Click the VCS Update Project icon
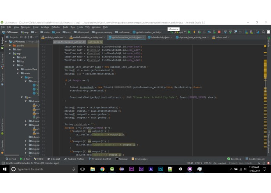This screenshot has width=271, height=193. 225,32
